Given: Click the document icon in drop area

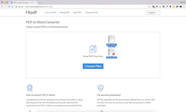Looking at the screenshot, I should 93,49.
